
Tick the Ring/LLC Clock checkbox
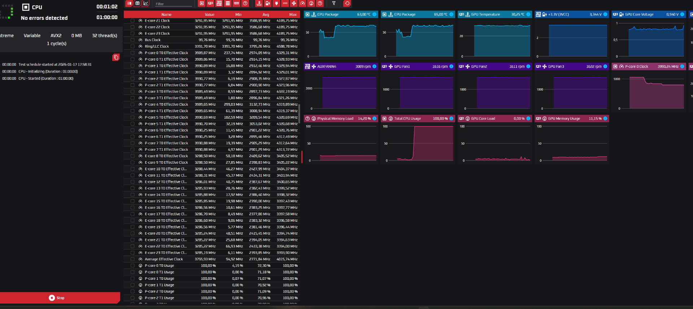pos(132,47)
